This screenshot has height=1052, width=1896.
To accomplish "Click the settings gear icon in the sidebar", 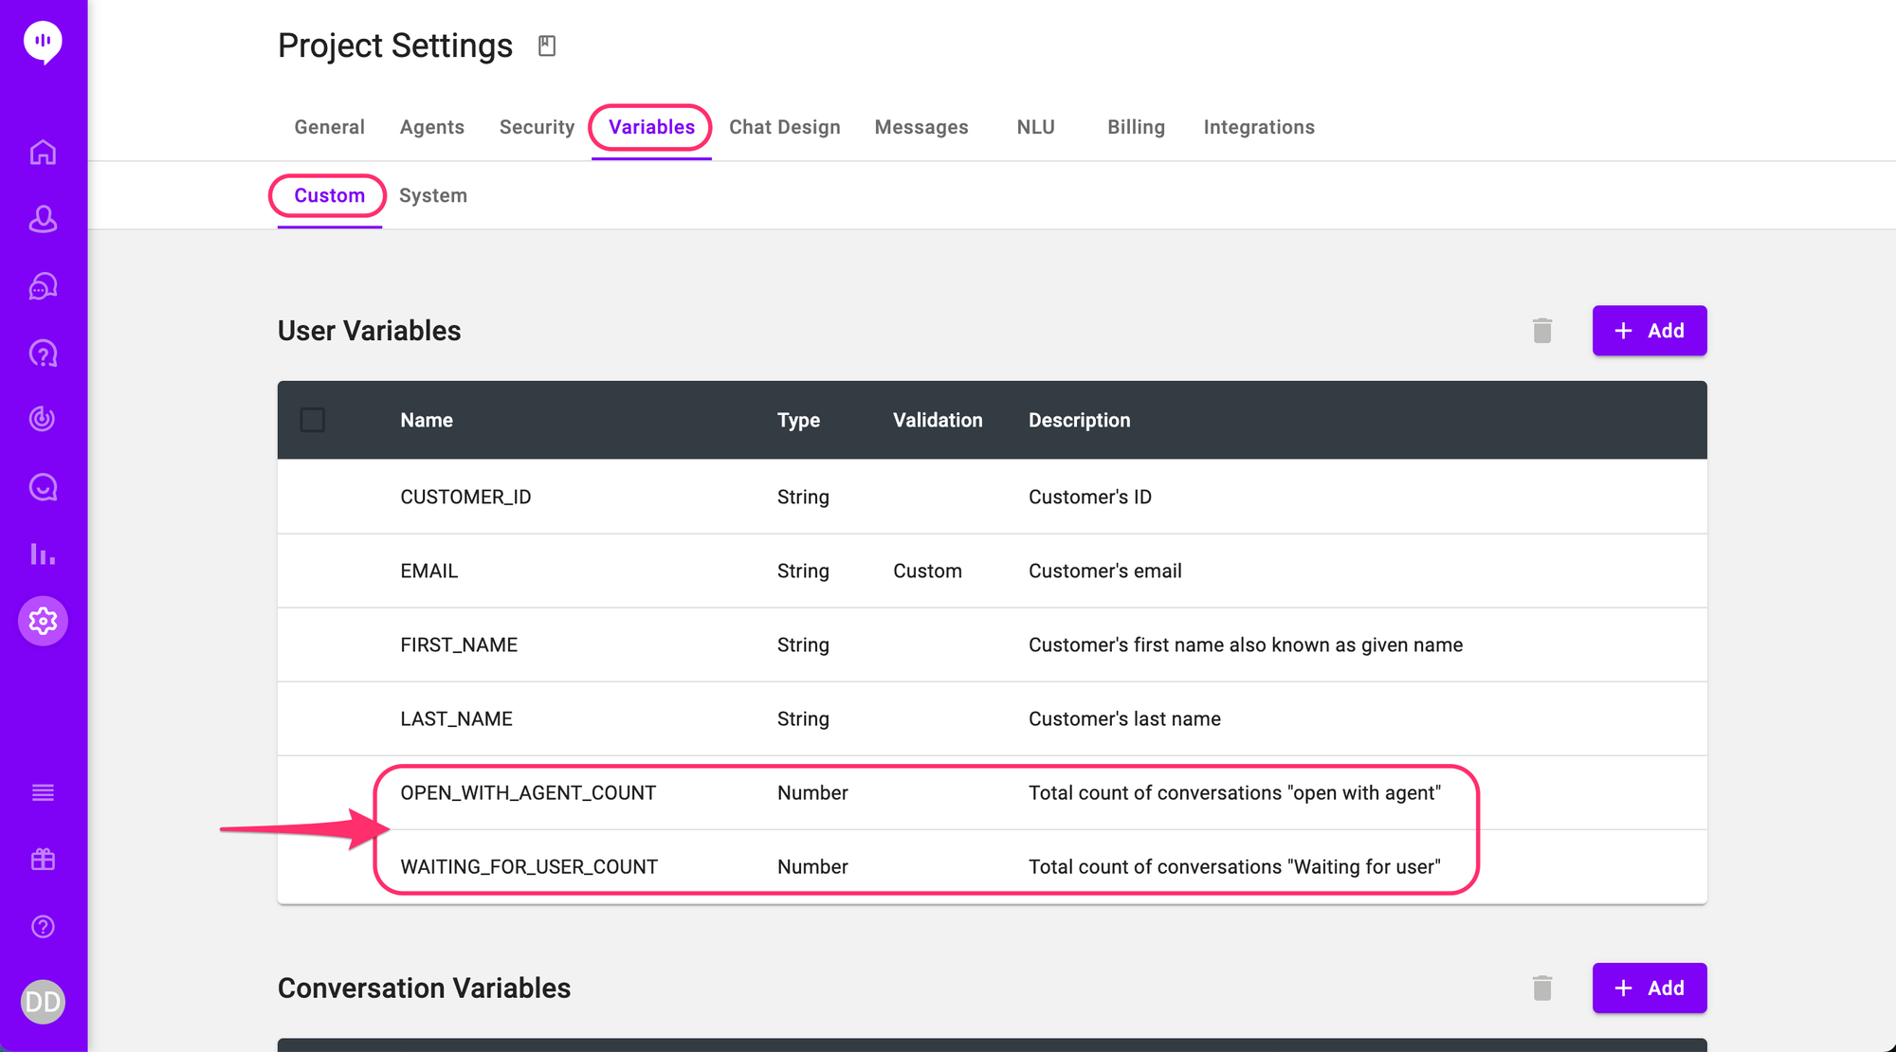I will 43,621.
